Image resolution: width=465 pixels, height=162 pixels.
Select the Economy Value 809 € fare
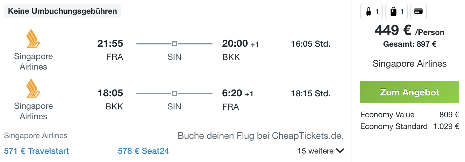(410, 115)
